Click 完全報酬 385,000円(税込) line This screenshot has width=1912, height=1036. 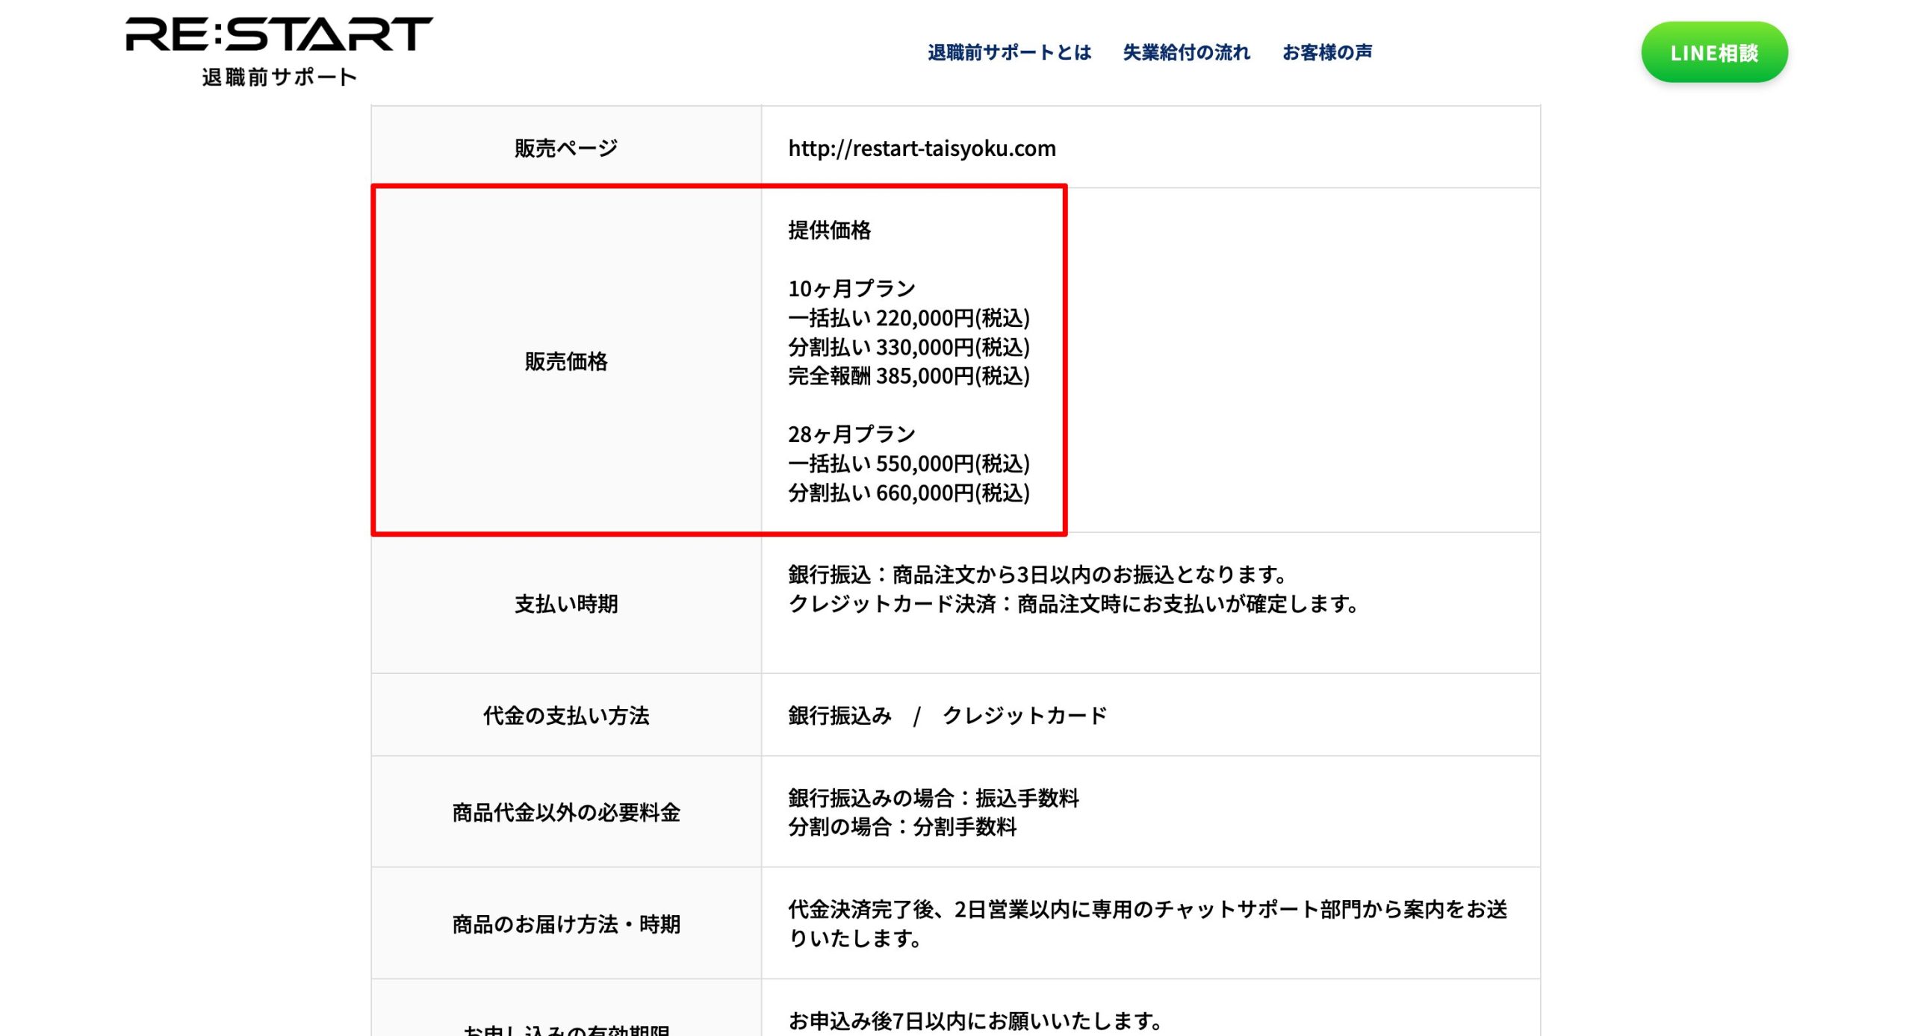[x=909, y=376]
